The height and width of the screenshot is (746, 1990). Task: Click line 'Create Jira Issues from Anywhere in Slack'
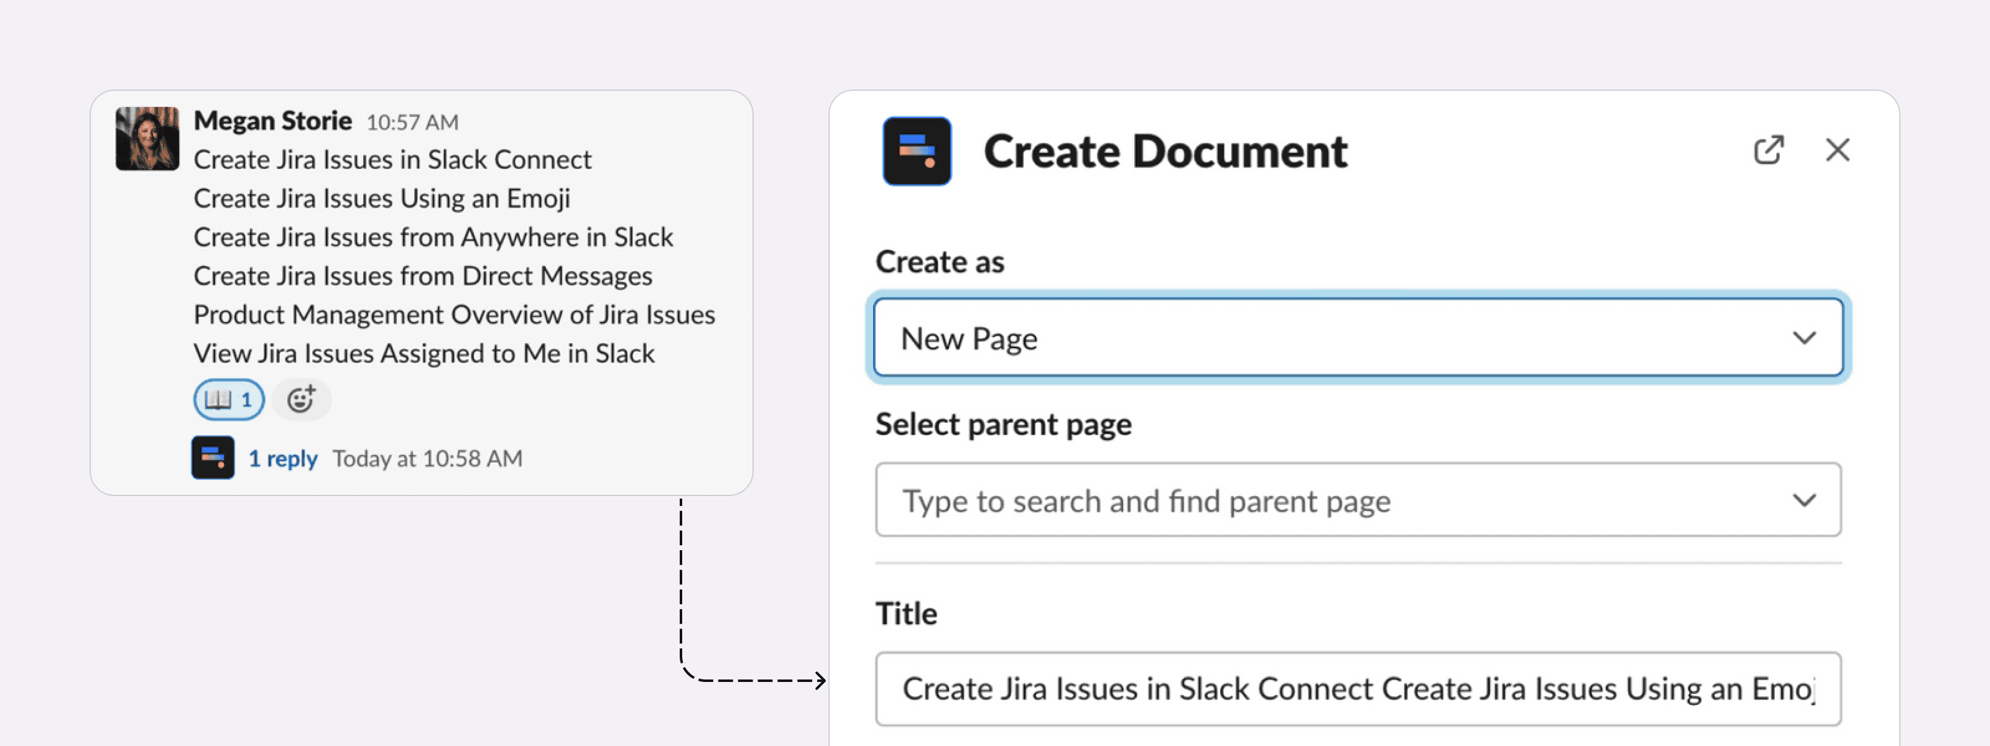433,237
